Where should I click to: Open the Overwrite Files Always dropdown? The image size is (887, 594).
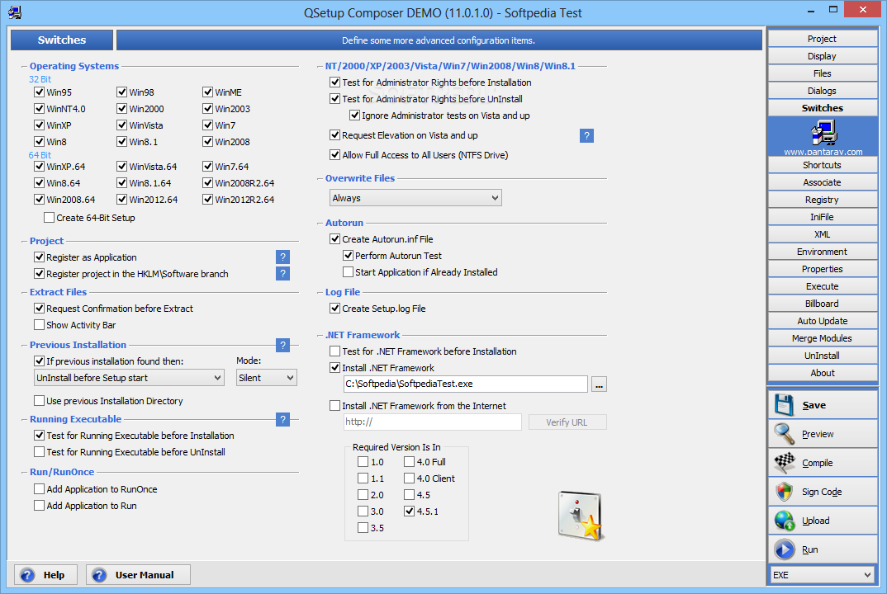click(415, 198)
